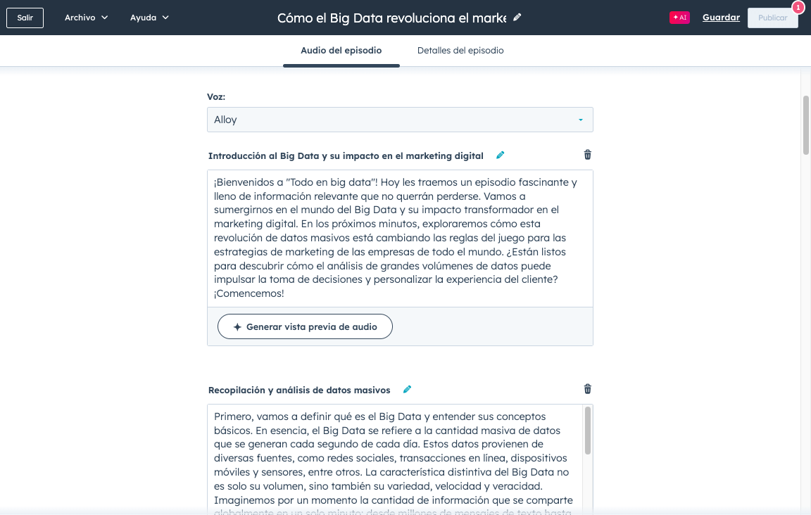Click the pink AI badge in header

coord(679,18)
